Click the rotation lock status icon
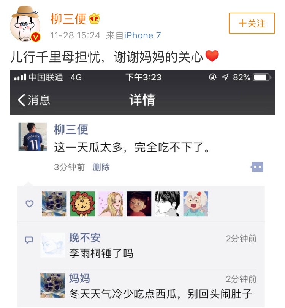Image resolution: width=285 pixels, height=308 pixels. pos(213,77)
